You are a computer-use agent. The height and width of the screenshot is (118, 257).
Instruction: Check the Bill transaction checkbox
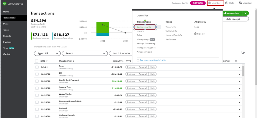(x=37, y=74)
